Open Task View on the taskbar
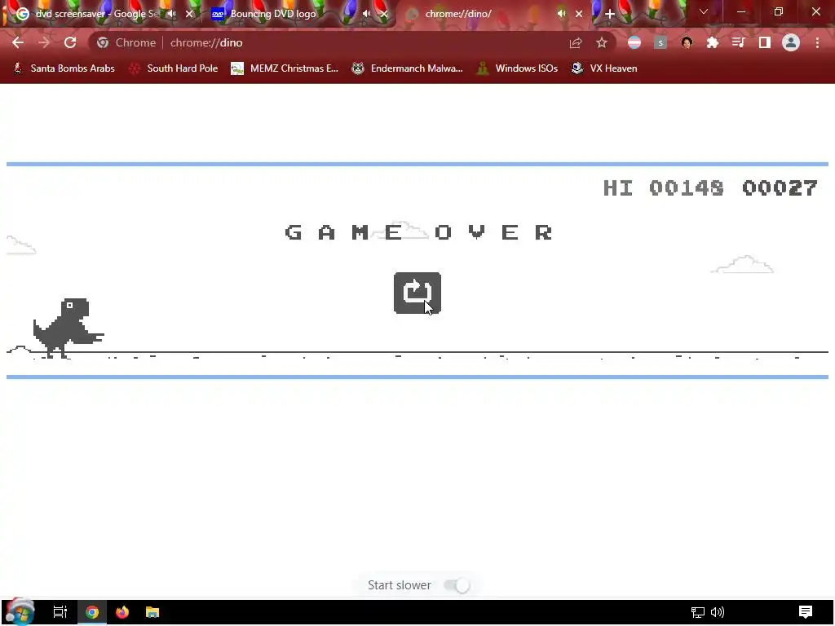 (x=60, y=612)
